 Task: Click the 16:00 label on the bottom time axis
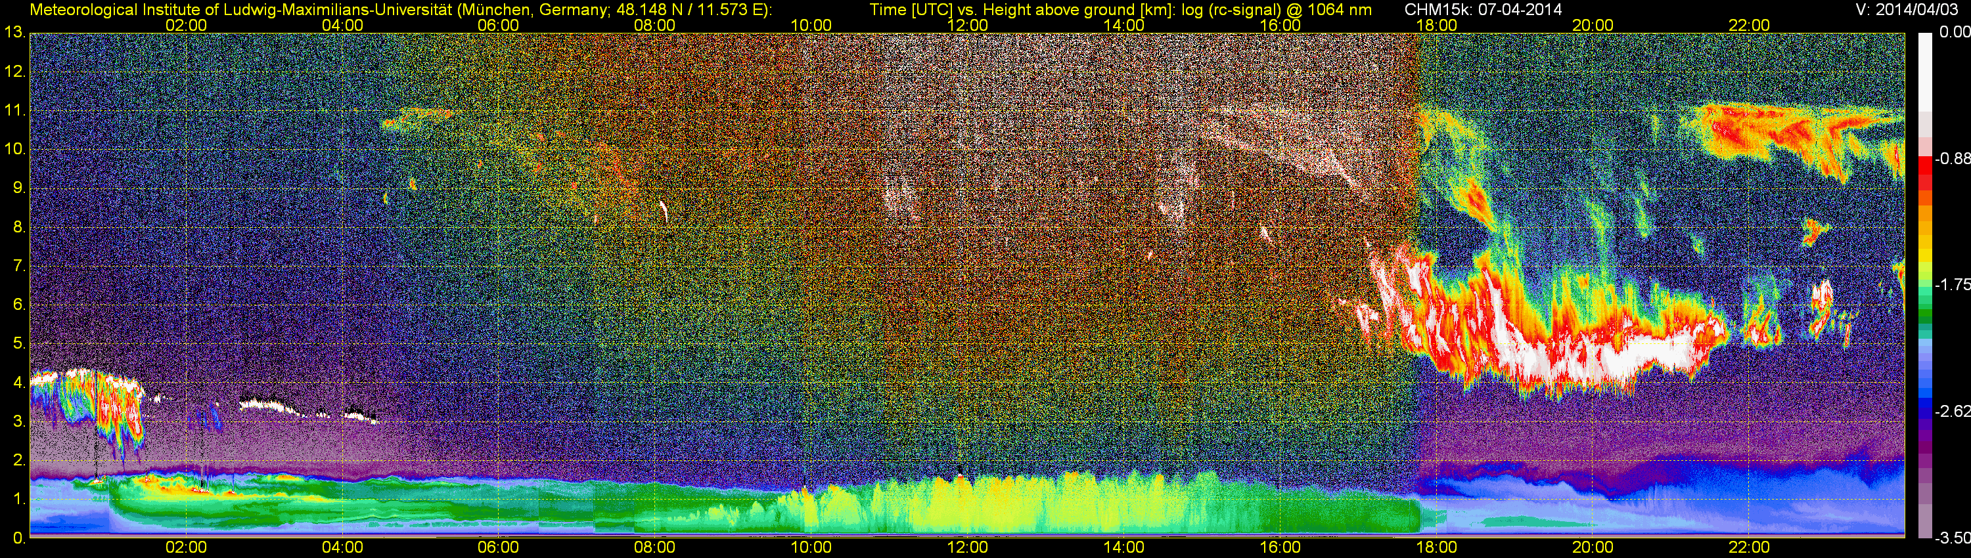[1280, 547]
